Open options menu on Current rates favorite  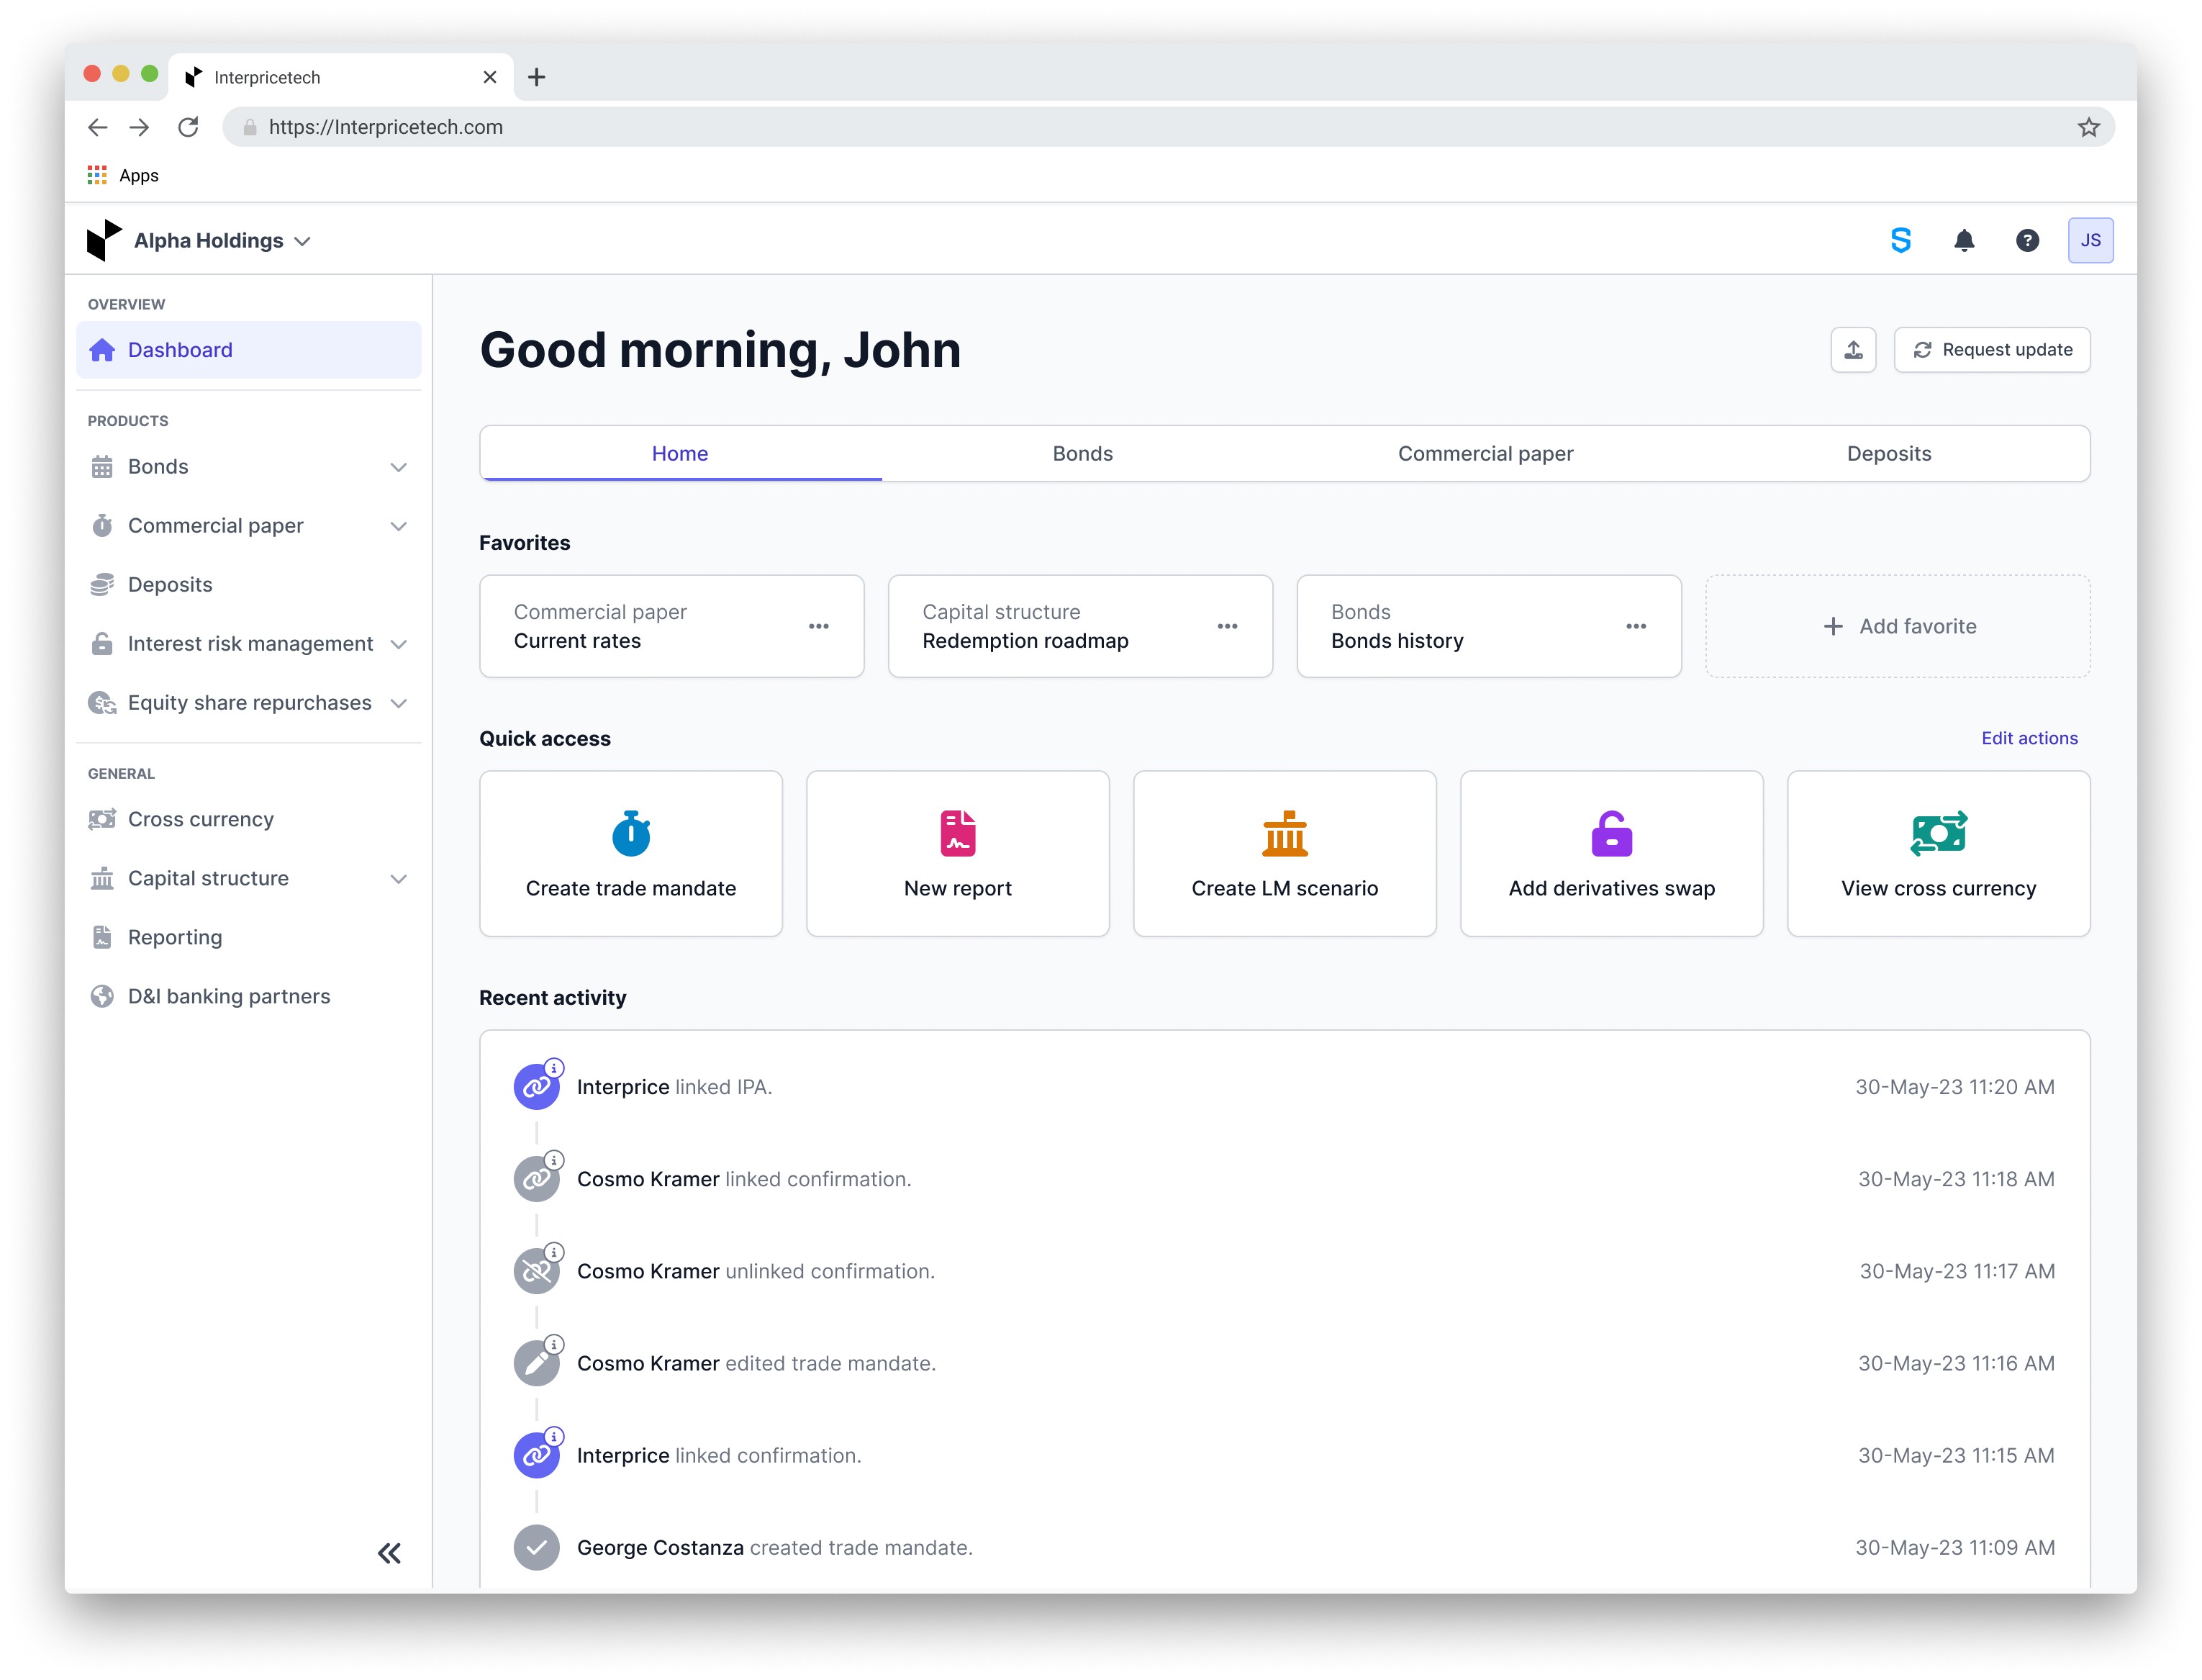[x=819, y=626]
